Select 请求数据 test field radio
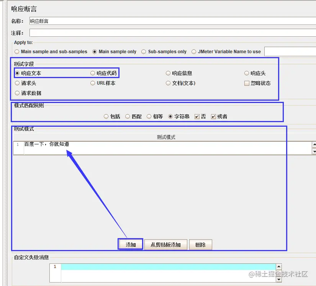The image size is (316, 286). click(x=17, y=93)
